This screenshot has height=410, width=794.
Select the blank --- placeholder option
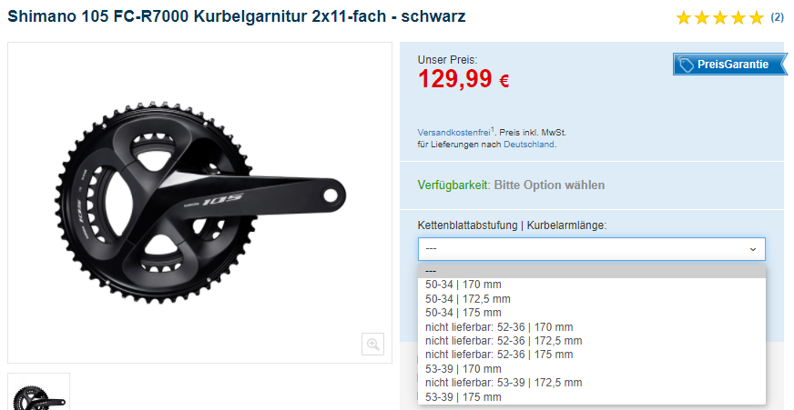pos(592,272)
